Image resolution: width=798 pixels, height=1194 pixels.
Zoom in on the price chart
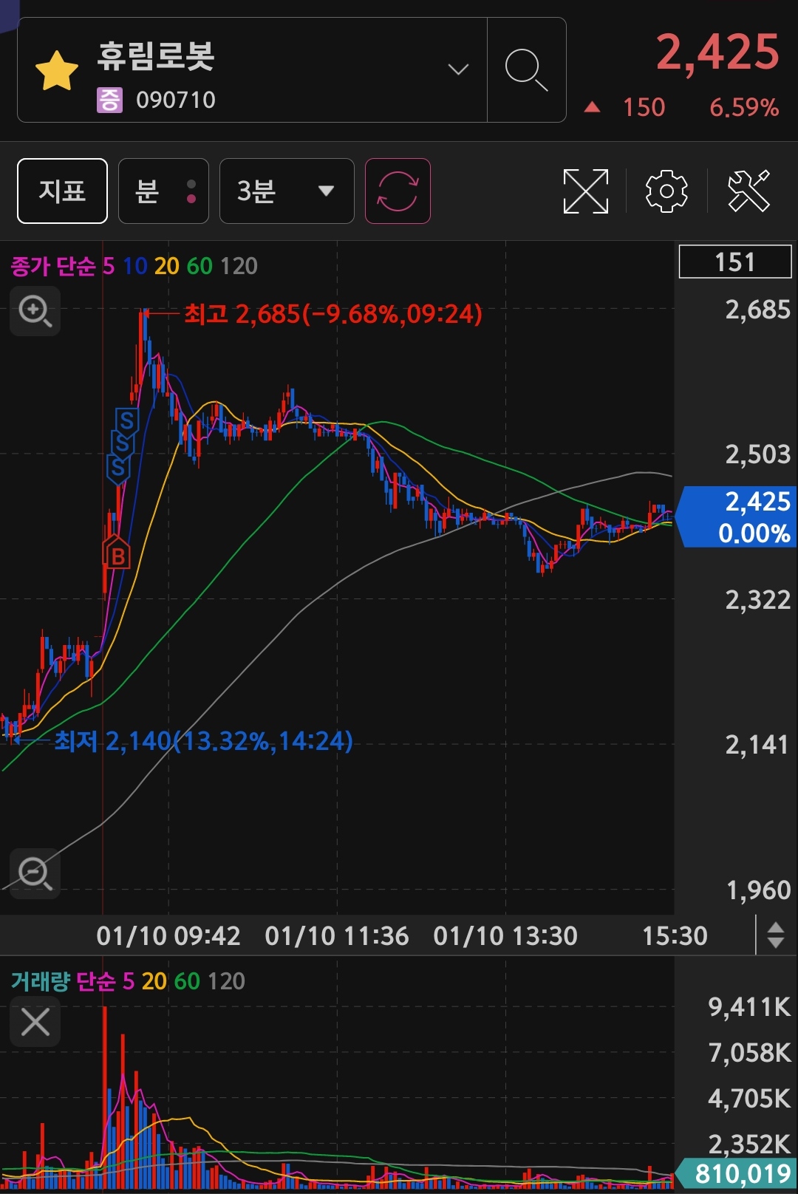(35, 310)
